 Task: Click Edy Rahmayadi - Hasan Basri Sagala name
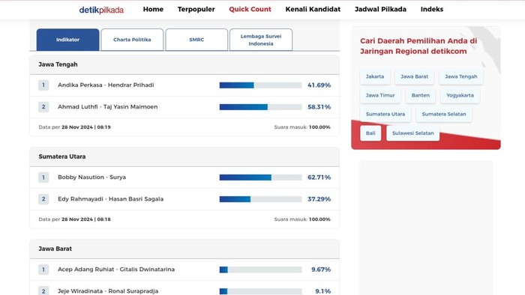(x=110, y=199)
